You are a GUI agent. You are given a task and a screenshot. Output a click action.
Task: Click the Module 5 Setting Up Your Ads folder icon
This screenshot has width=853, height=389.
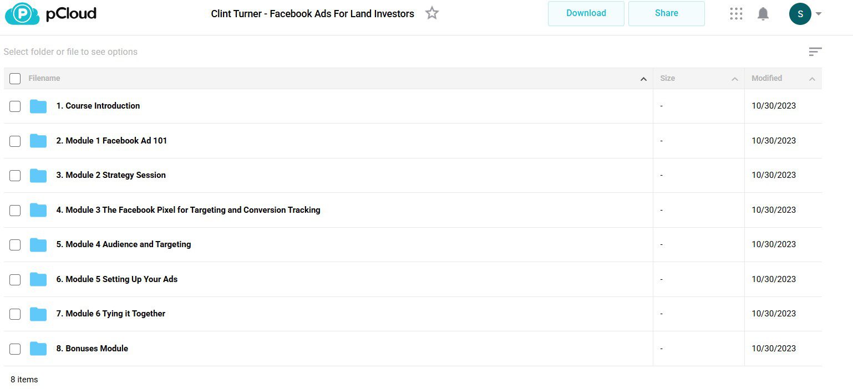pyautogui.click(x=38, y=279)
